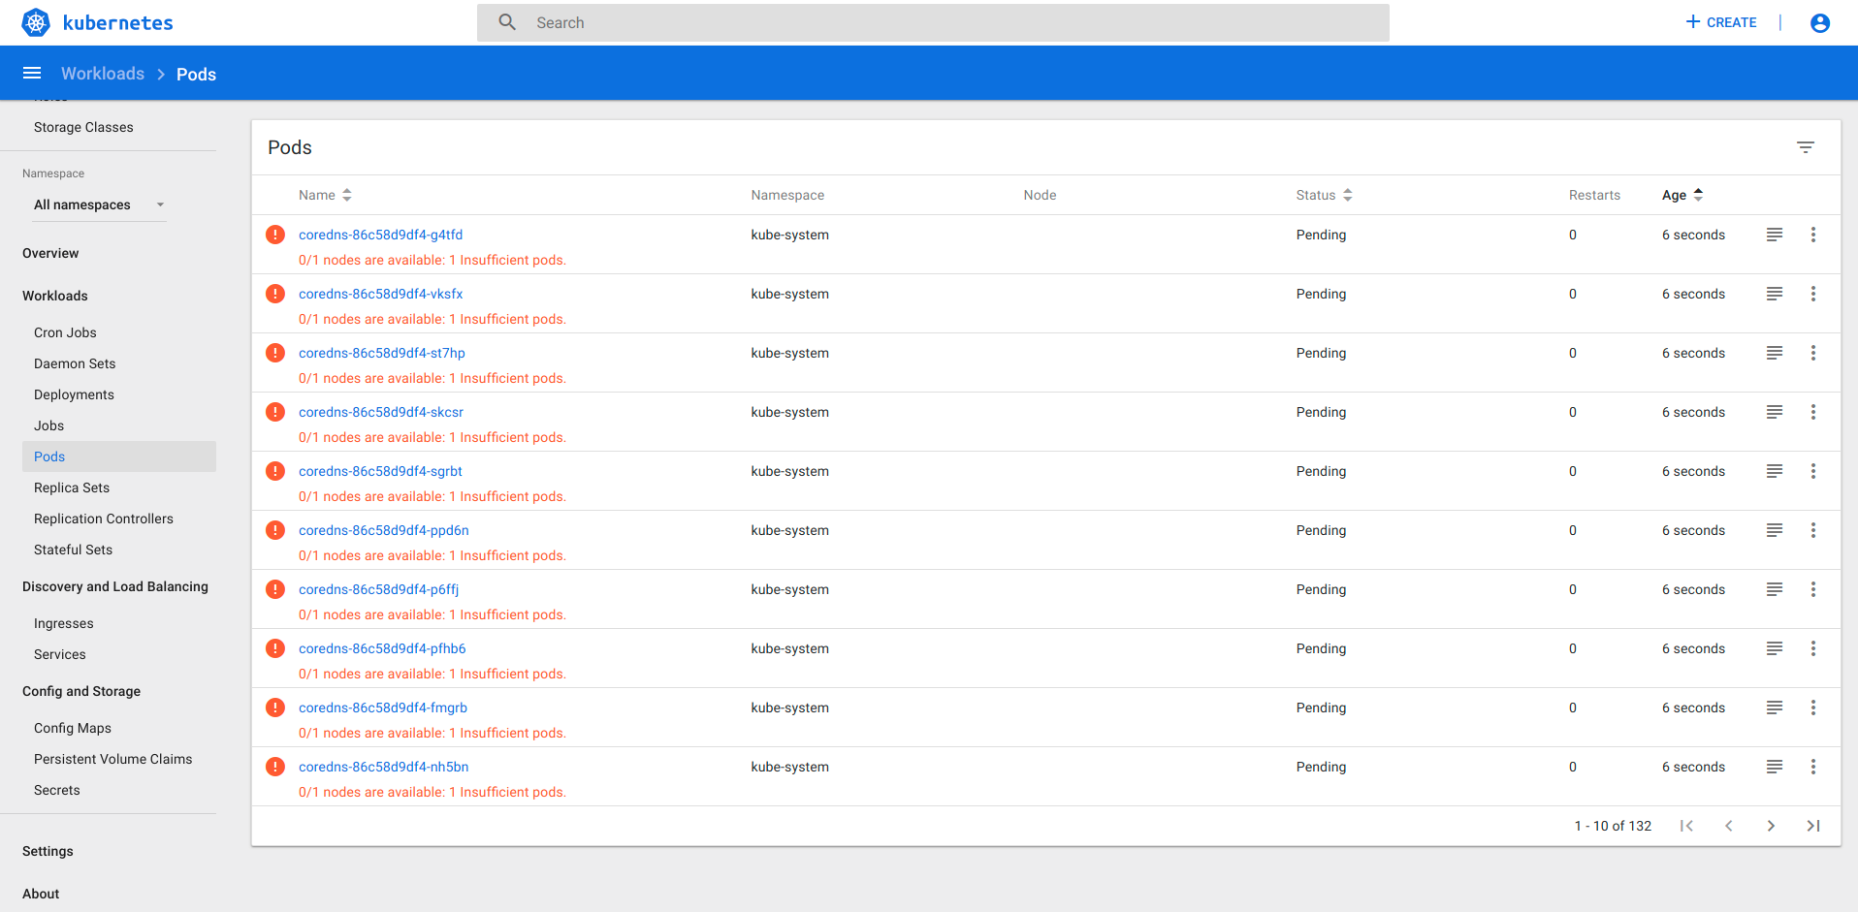Open the All namespaces dropdown
This screenshot has height=912, width=1858.
click(100, 204)
